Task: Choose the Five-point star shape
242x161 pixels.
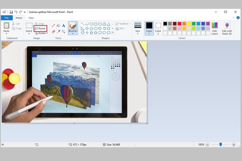Action: (x=91, y=33)
